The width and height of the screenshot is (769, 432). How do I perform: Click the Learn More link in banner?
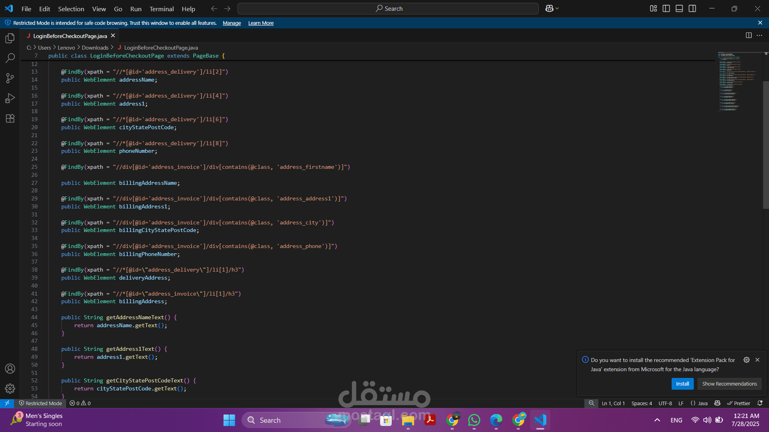click(x=261, y=23)
